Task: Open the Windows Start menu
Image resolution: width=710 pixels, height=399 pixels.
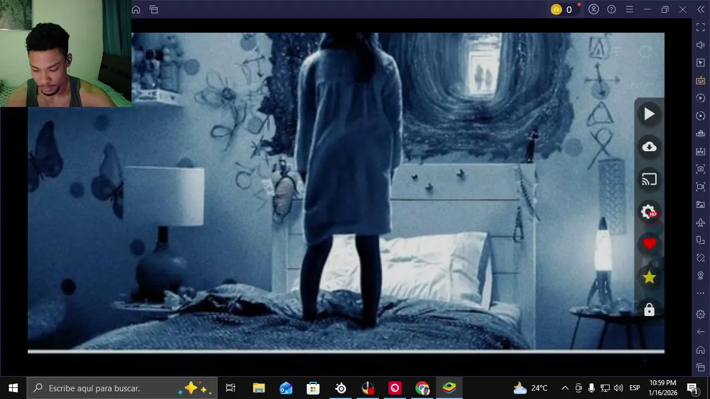Action: [13, 388]
